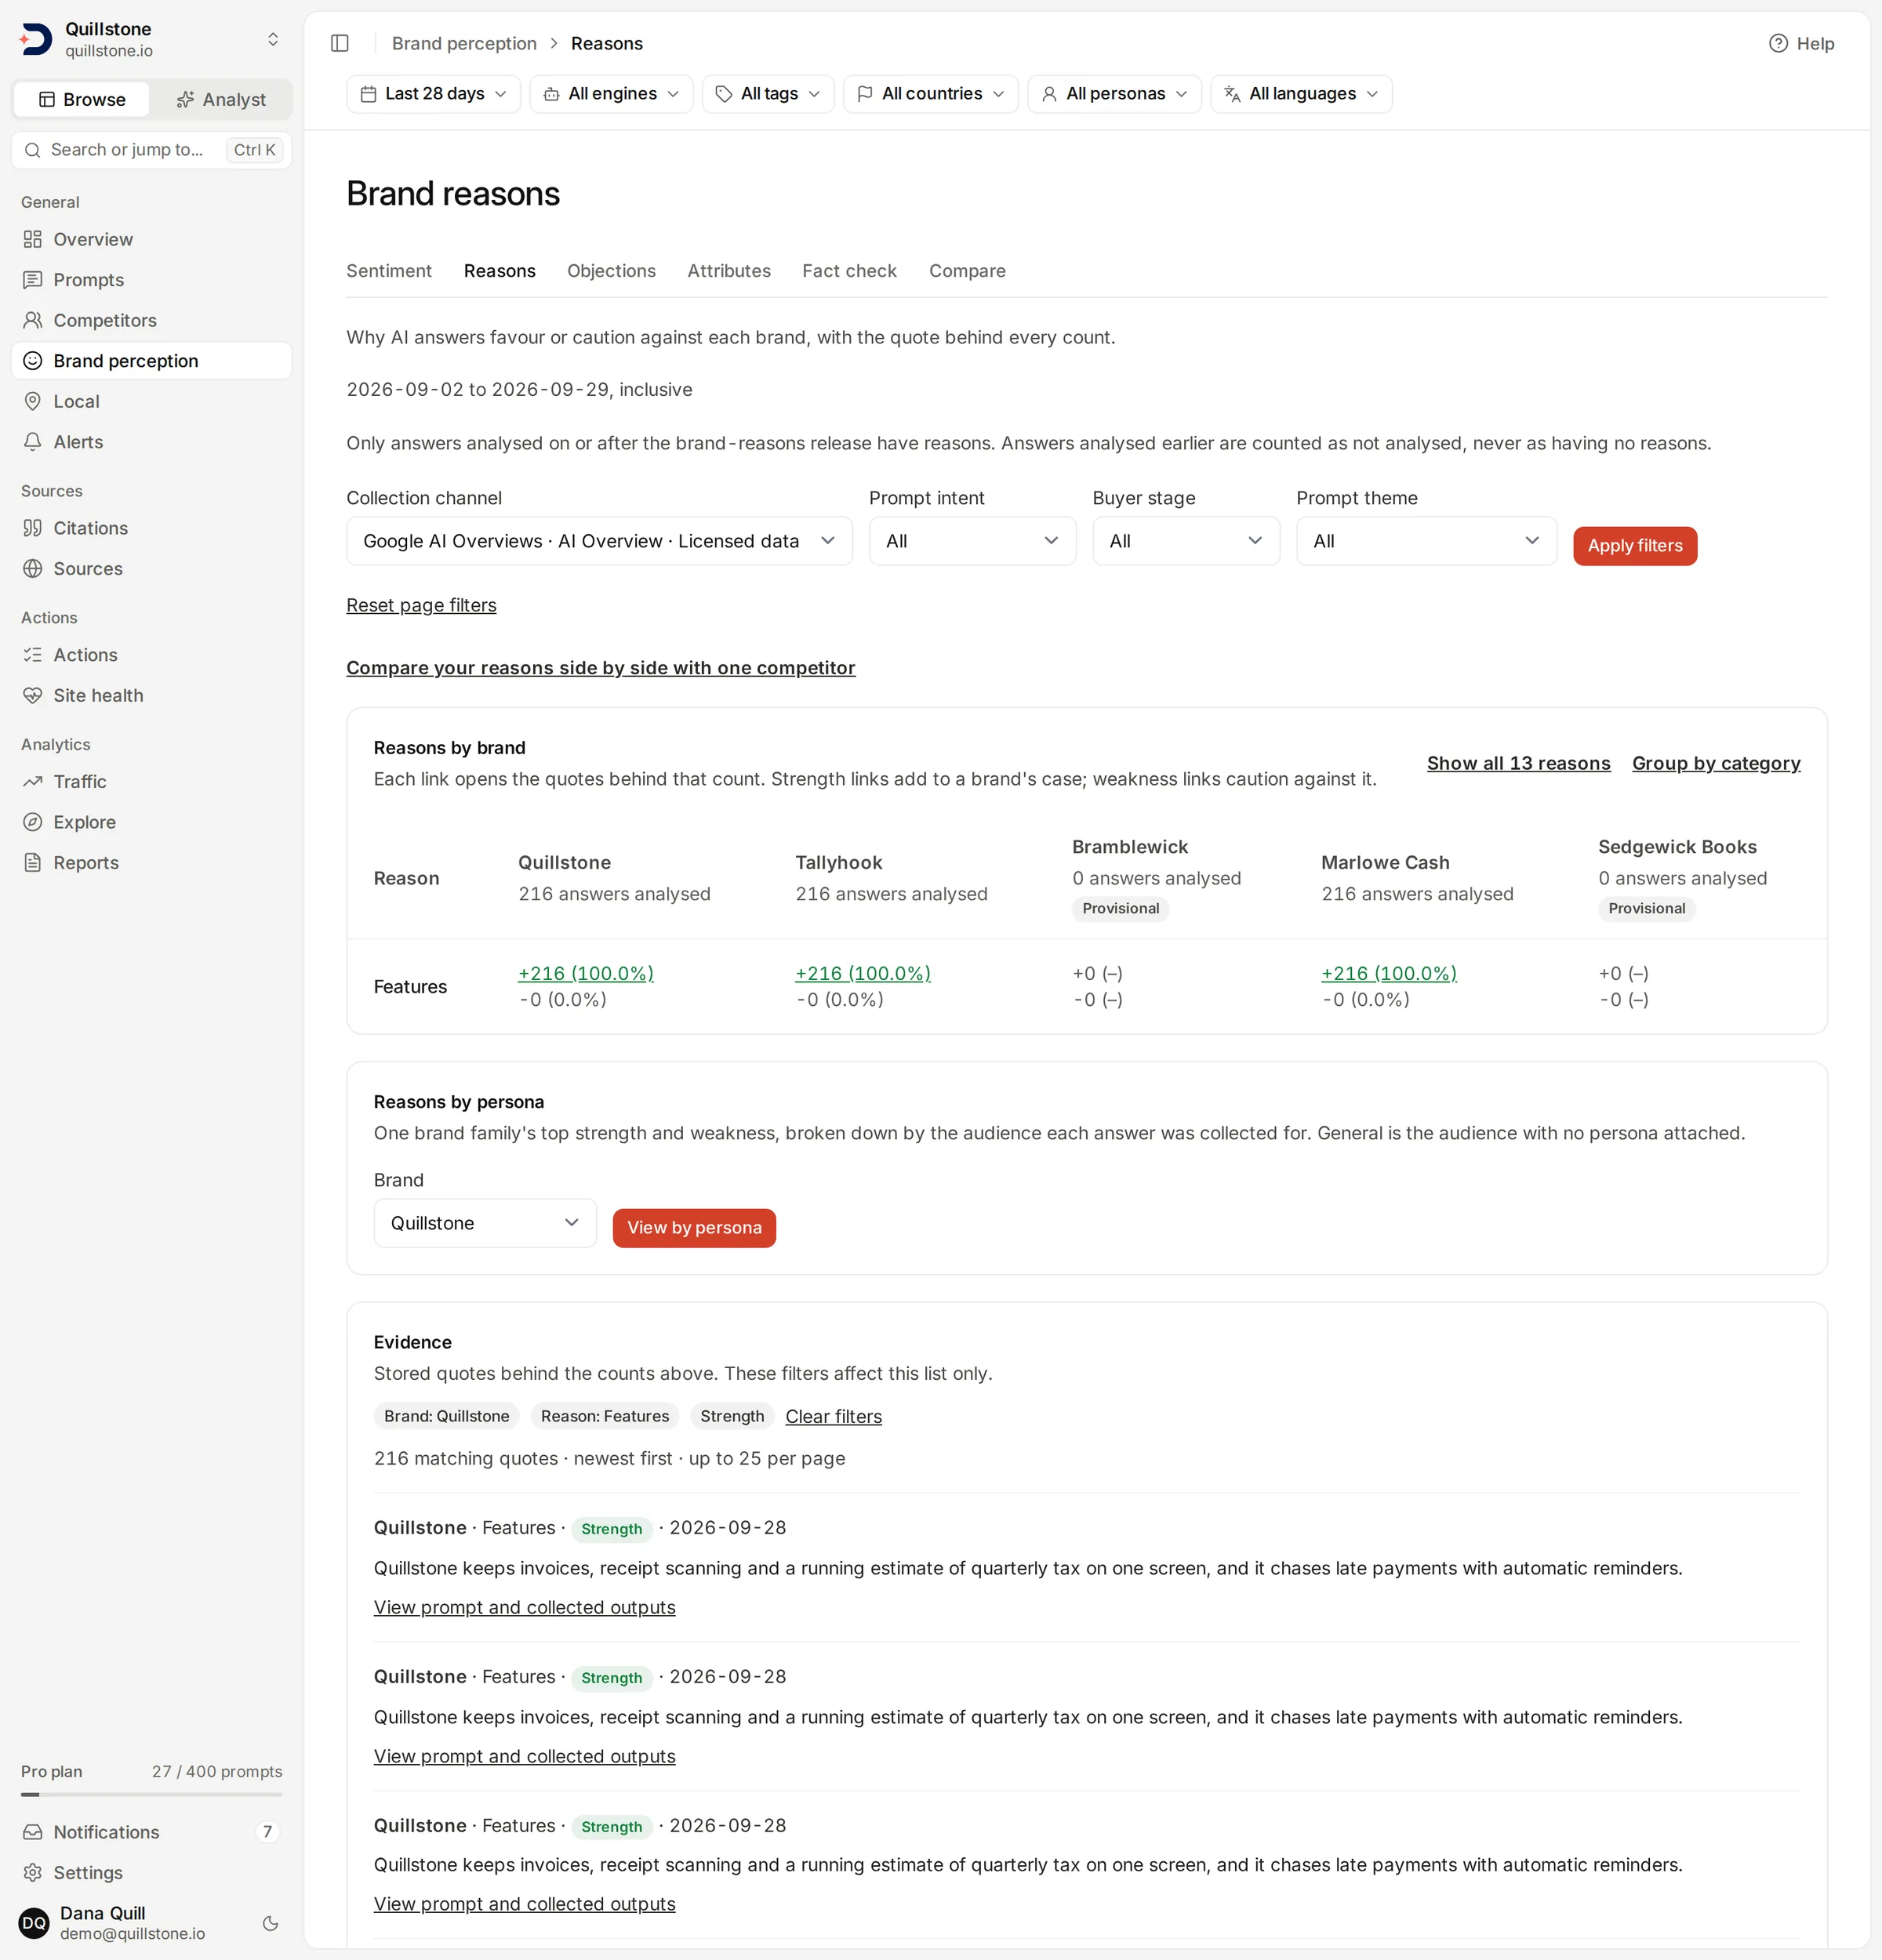1882x1960 pixels.
Task: Open the All languages dropdown
Action: click(x=1301, y=94)
